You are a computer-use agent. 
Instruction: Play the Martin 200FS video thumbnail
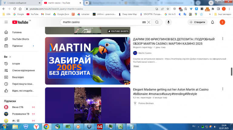(x=88, y=61)
